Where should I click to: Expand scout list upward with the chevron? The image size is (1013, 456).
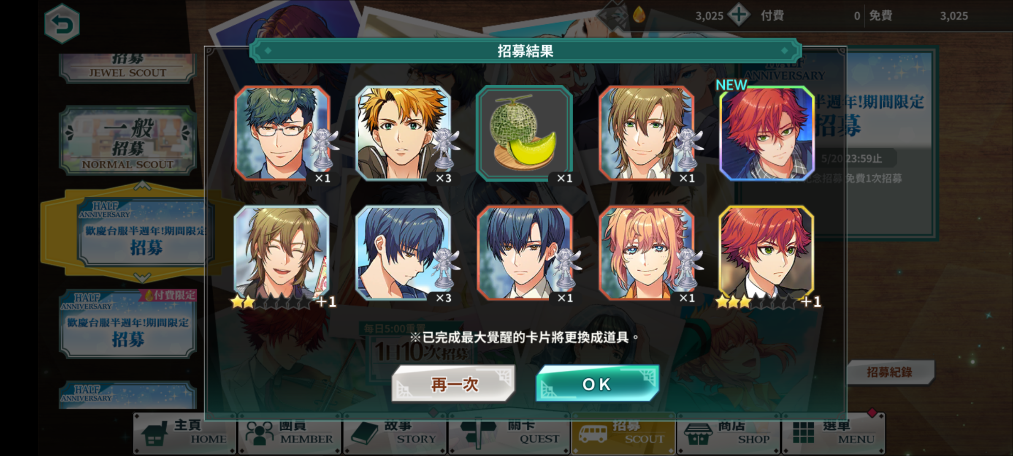point(142,186)
